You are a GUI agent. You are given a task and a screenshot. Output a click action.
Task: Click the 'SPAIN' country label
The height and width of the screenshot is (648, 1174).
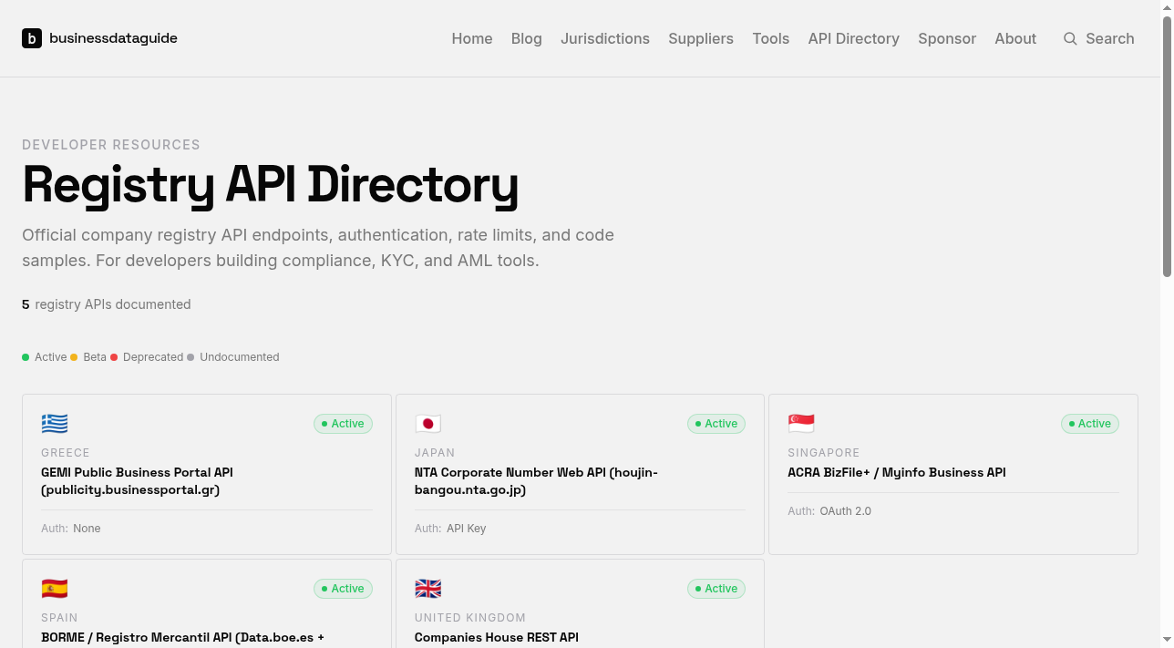click(x=59, y=618)
